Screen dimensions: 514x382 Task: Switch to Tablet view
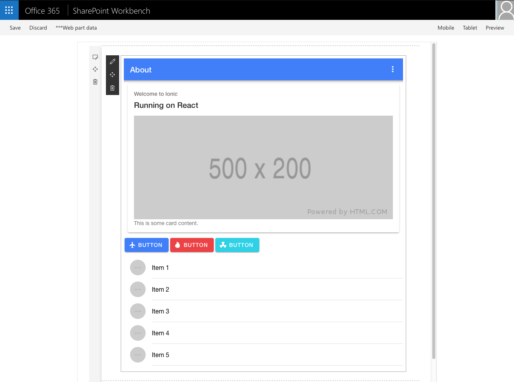(470, 28)
